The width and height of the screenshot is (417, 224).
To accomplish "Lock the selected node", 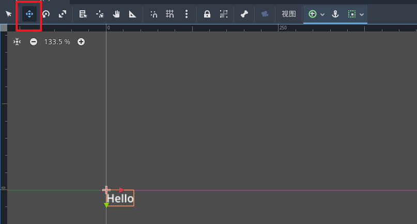I will point(207,14).
